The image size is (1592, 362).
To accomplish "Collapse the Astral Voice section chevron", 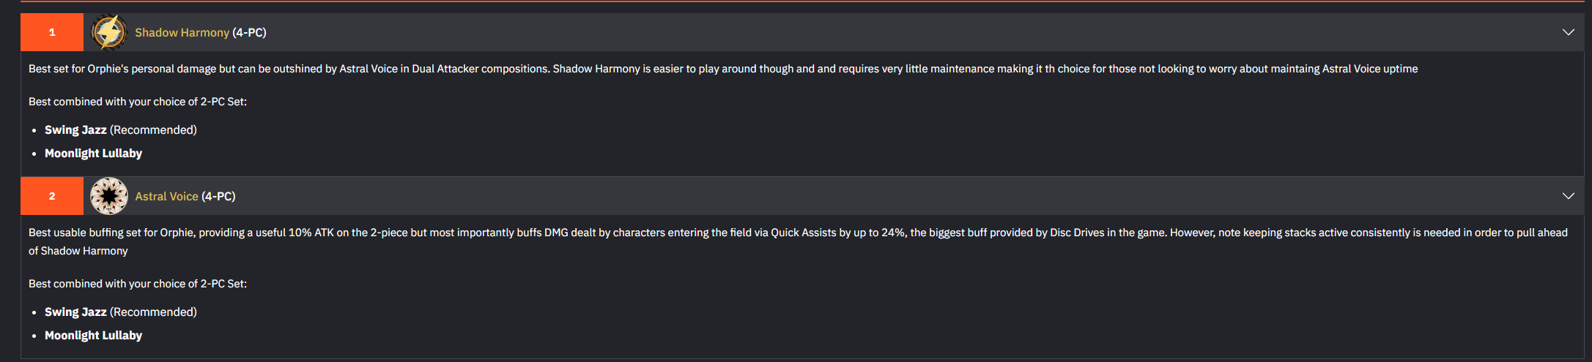I will pyautogui.click(x=1568, y=196).
